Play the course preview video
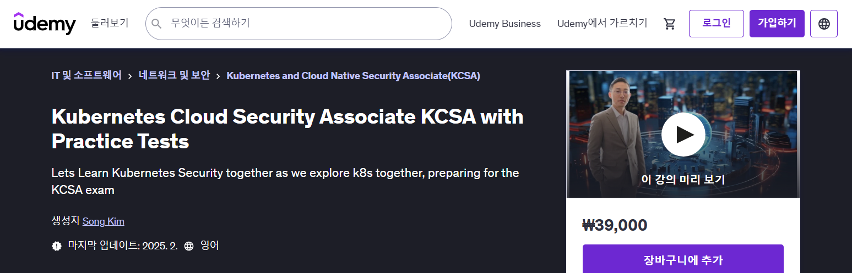Screen dimensions: 852x273 pos(683,134)
